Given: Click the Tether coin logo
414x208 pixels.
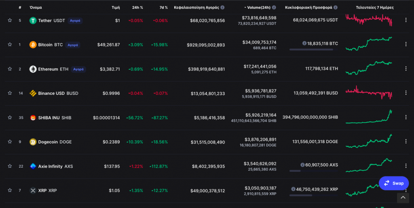Looking at the screenshot, I should click(x=33, y=21).
